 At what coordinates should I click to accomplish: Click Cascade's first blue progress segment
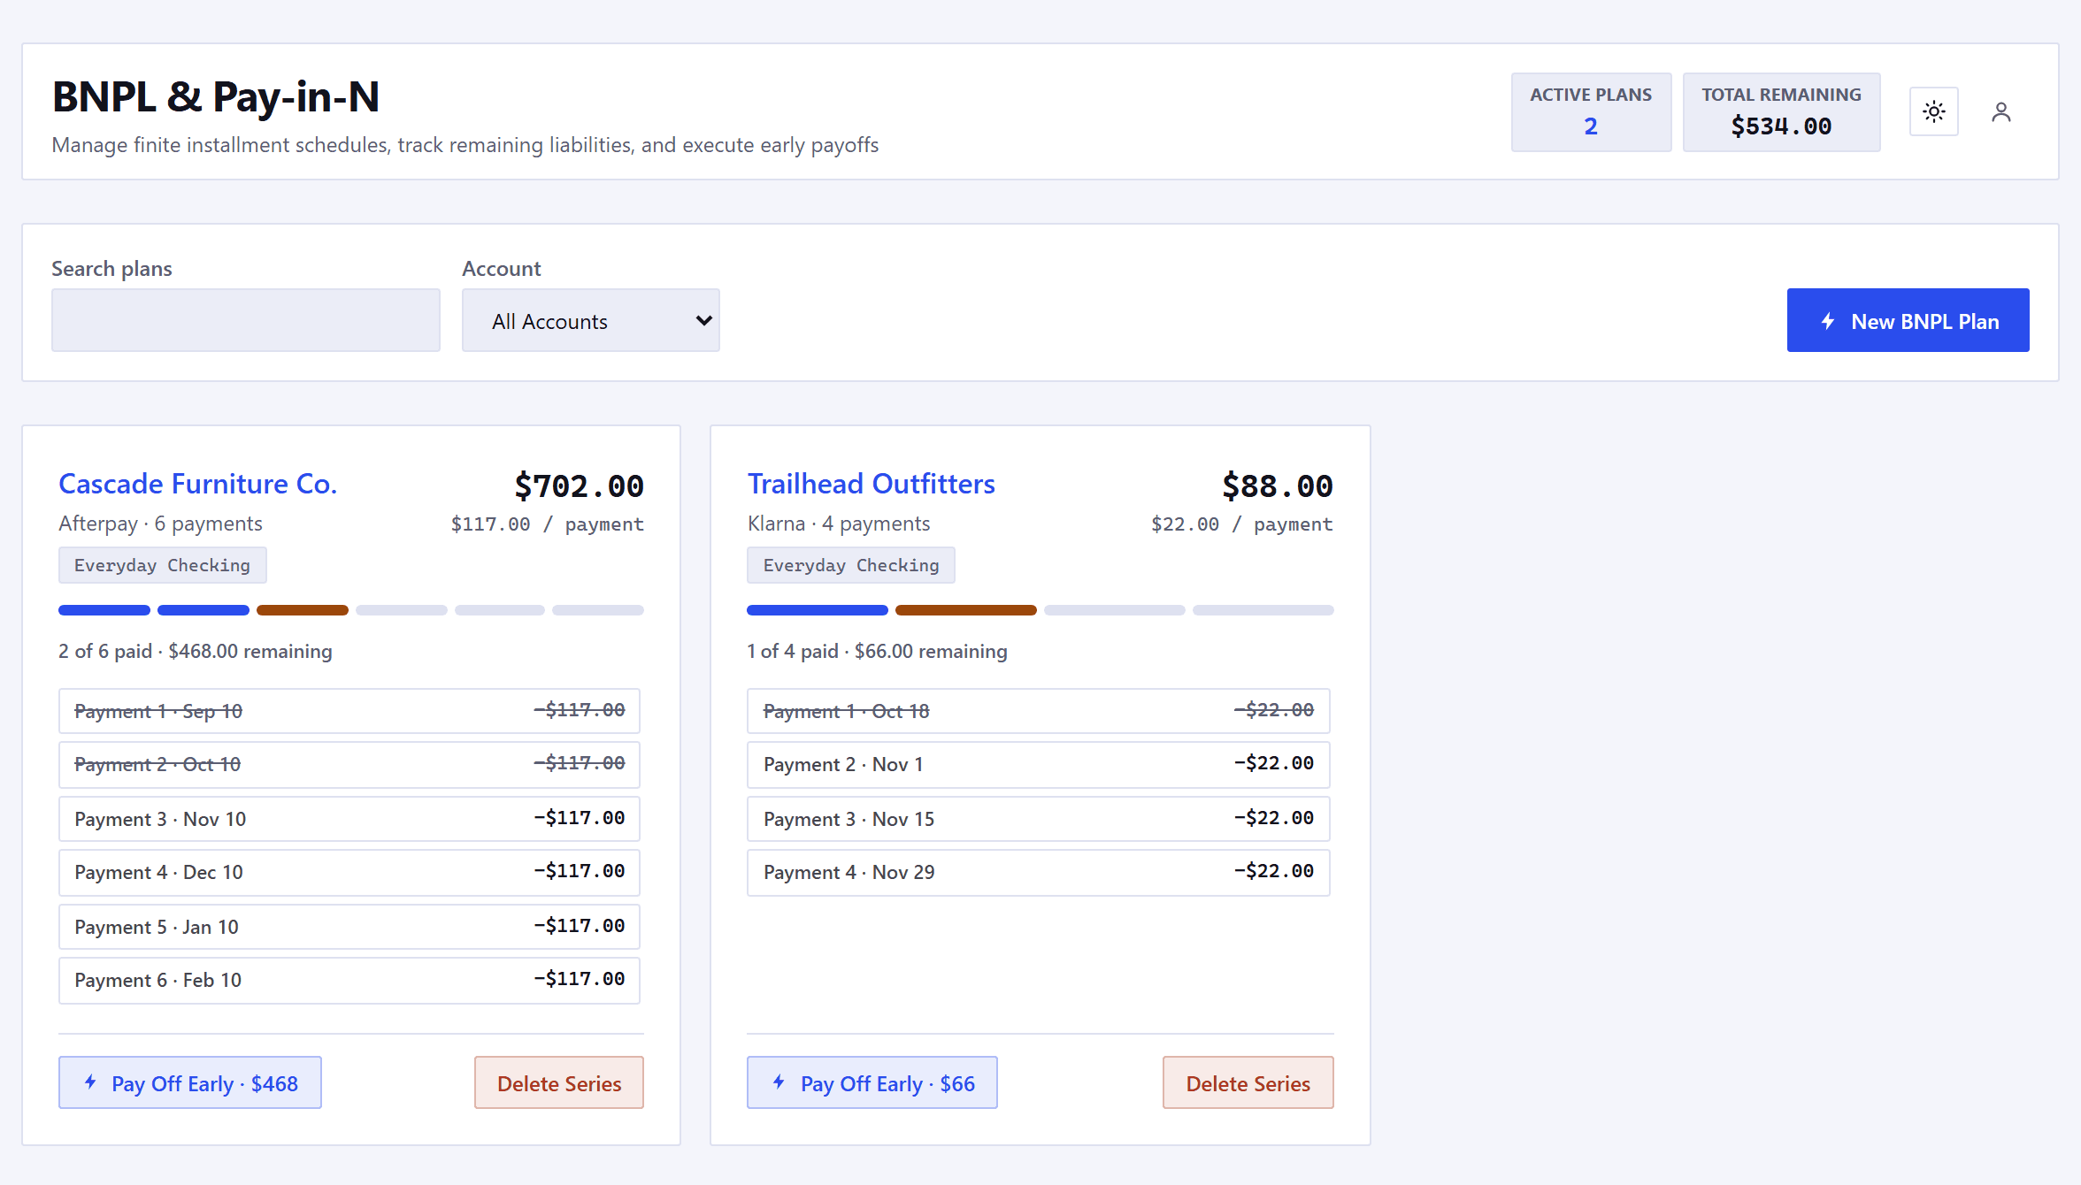click(x=104, y=610)
